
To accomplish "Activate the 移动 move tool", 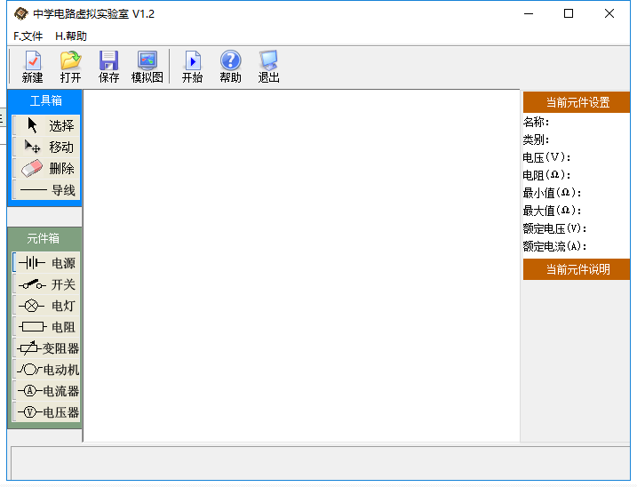I will pos(46,147).
